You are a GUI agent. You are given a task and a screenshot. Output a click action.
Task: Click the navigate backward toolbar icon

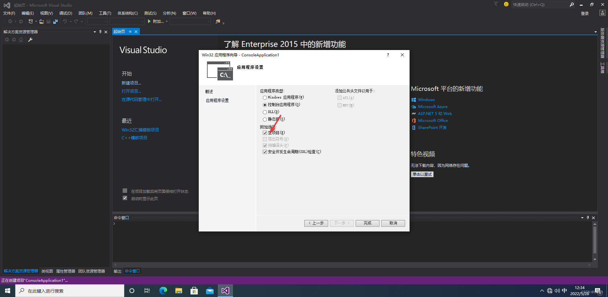pyautogui.click(x=10, y=22)
